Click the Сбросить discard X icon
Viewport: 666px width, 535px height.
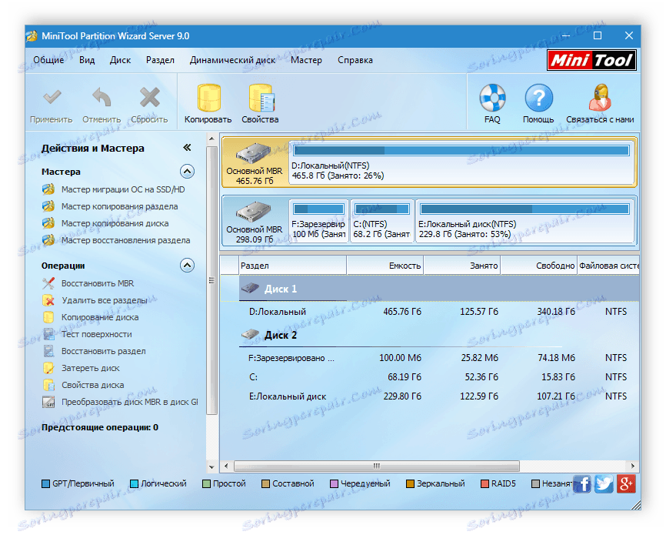[149, 98]
